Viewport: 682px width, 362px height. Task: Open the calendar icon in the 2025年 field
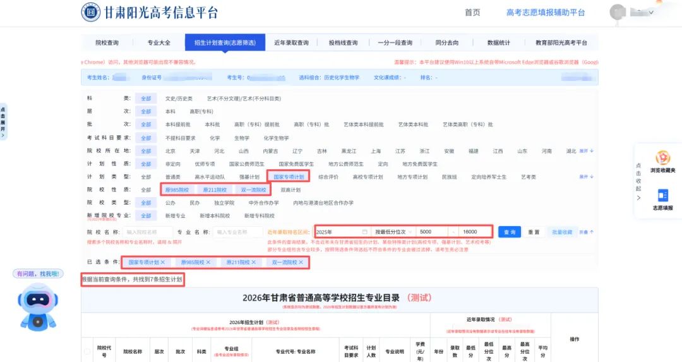(x=364, y=232)
